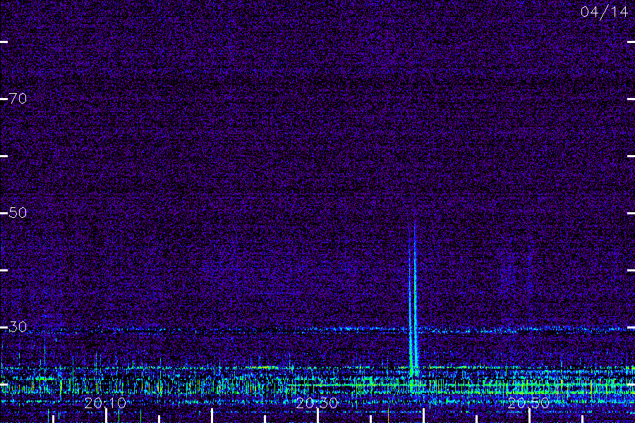Click the 20:10 time axis label
The height and width of the screenshot is (423, 635).
(x=105, y=403)
